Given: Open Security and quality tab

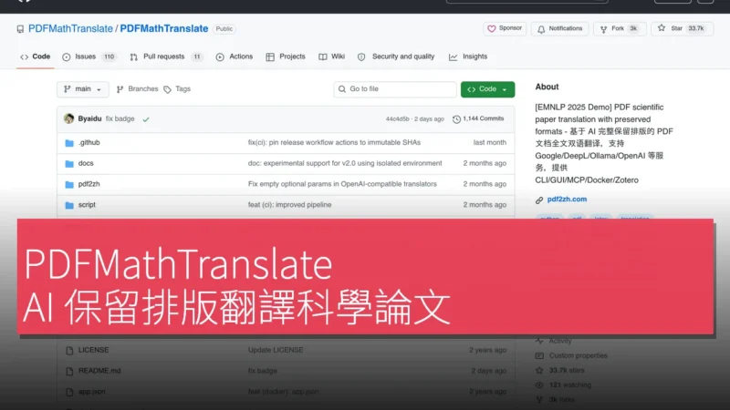Looking at the screenshot, I should (396, 56).
